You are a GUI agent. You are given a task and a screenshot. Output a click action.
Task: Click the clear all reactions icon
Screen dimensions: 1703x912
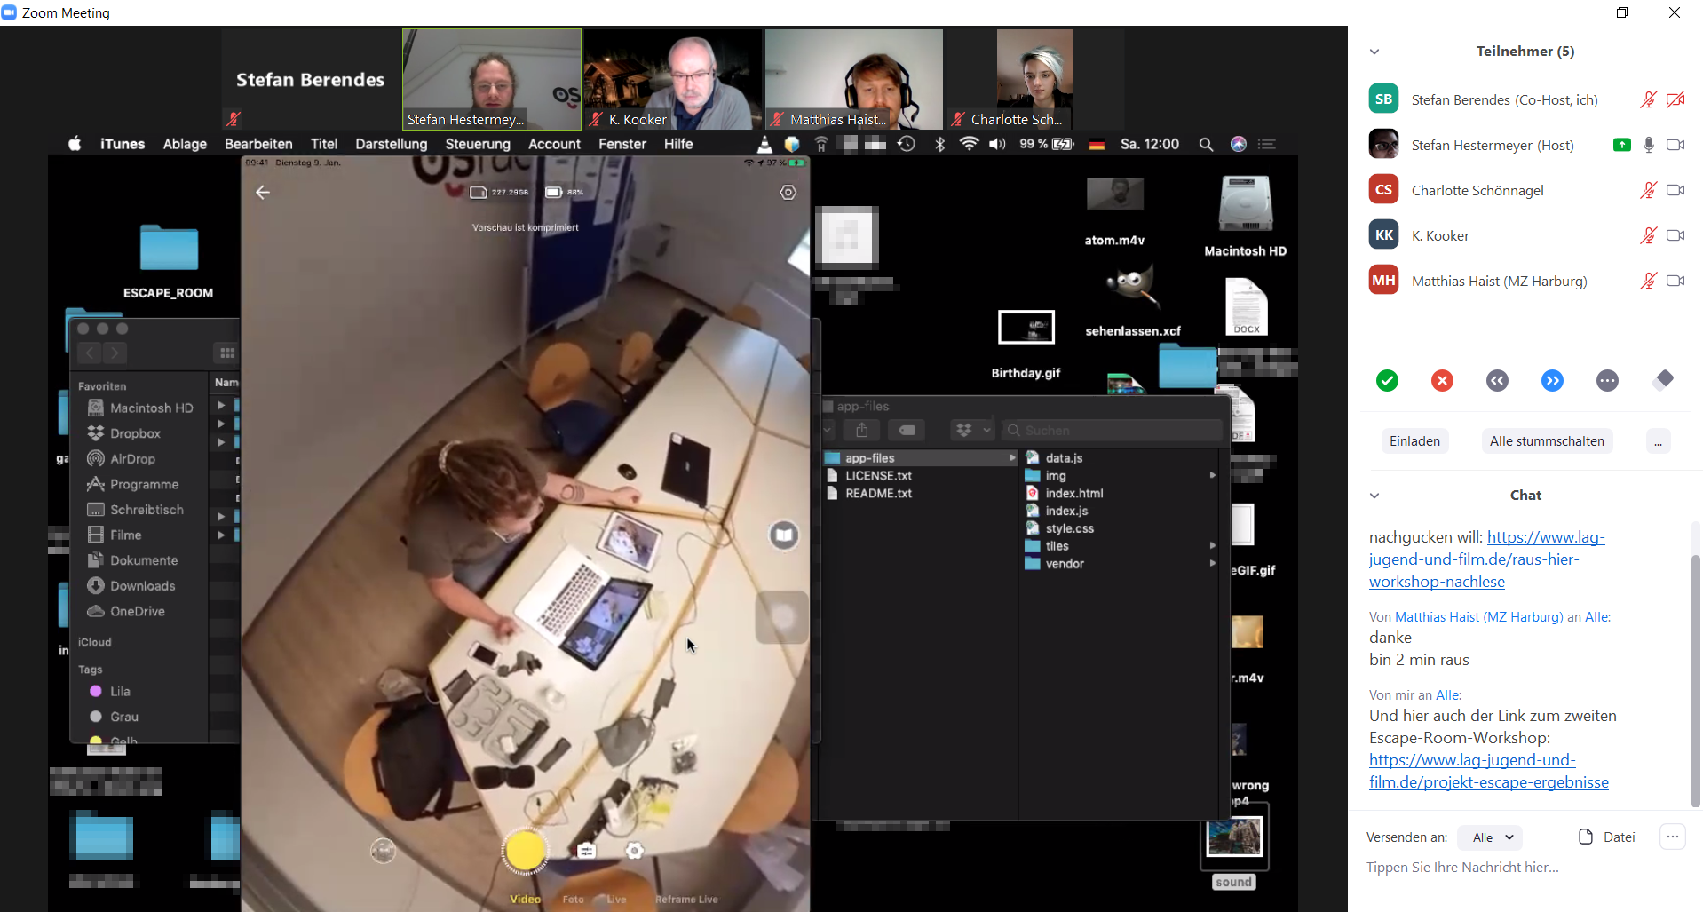point(1663,380)
